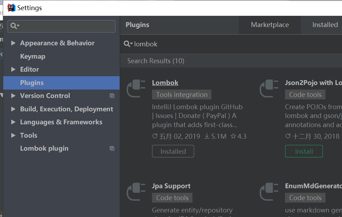Screen dimensions: 342x217
Task: Expand the Tools settings section
Action: tap(13, 135)
